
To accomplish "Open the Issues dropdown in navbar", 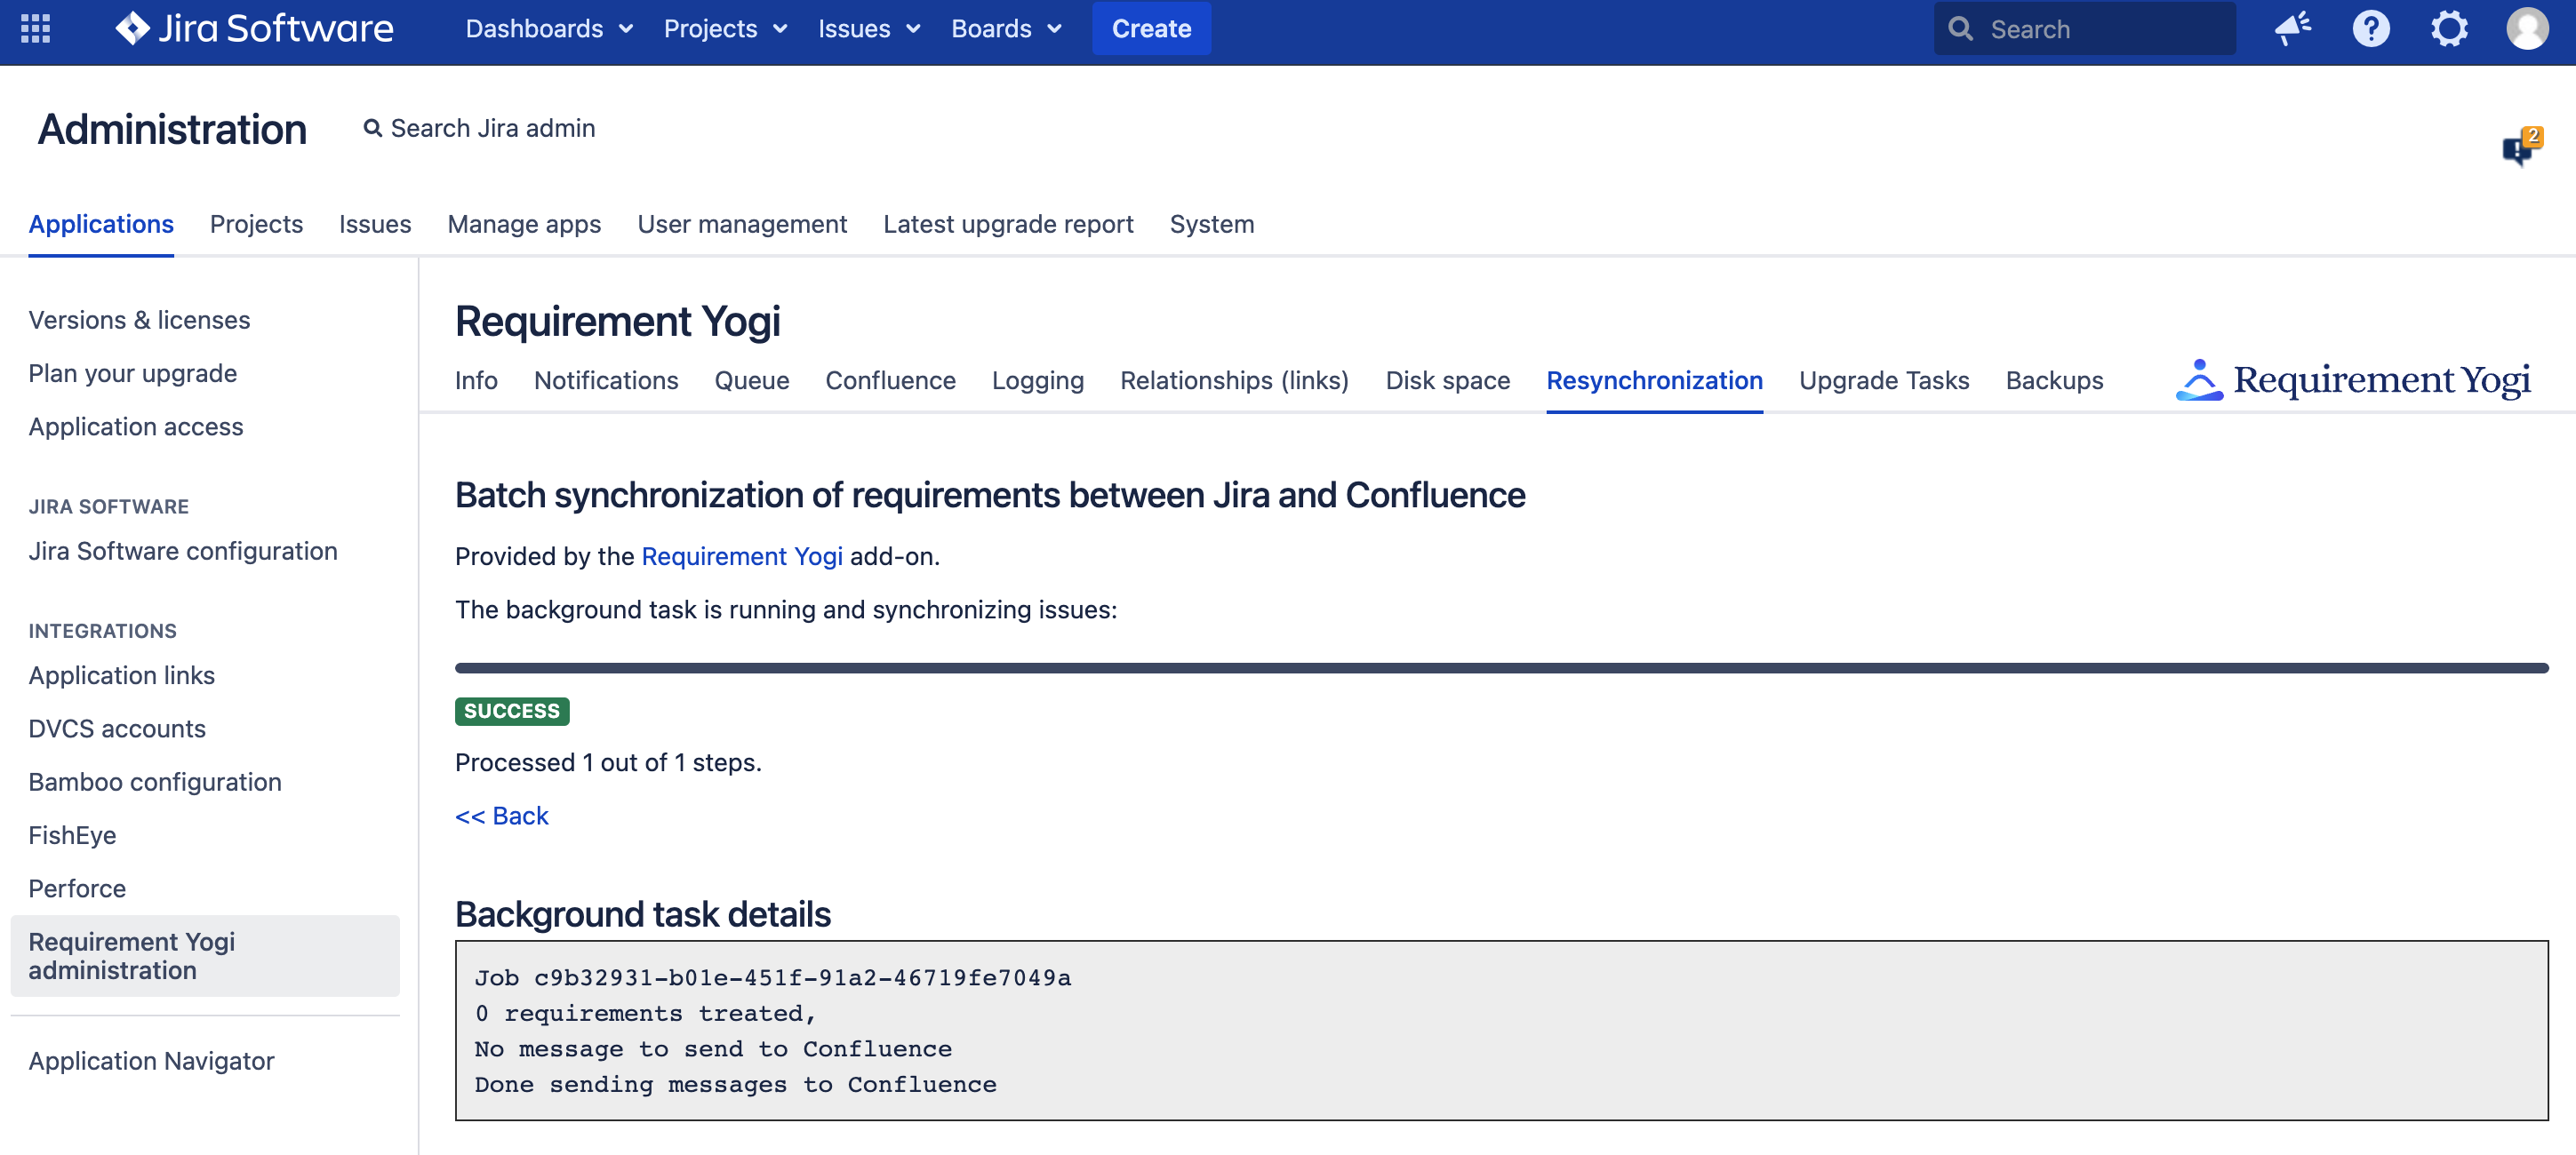I will [868, 28].
